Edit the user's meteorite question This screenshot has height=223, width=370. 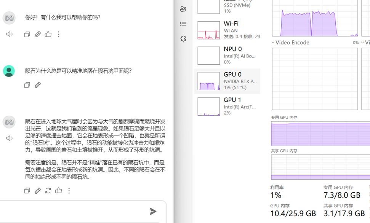(x=38, y=85)
